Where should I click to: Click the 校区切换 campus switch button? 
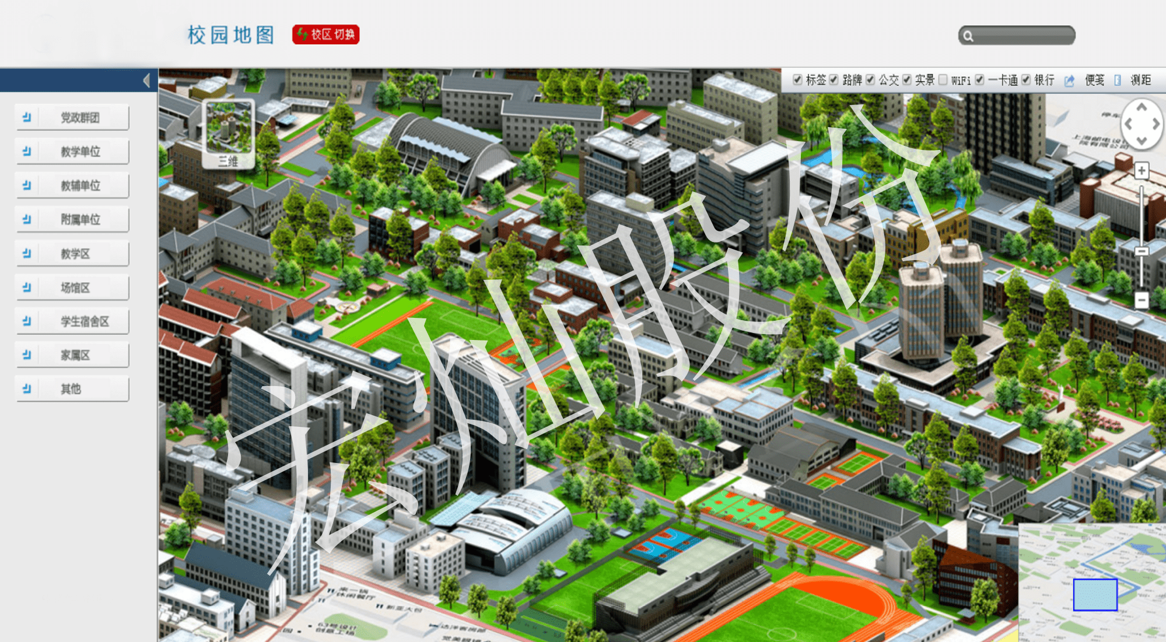coord(325,34)
